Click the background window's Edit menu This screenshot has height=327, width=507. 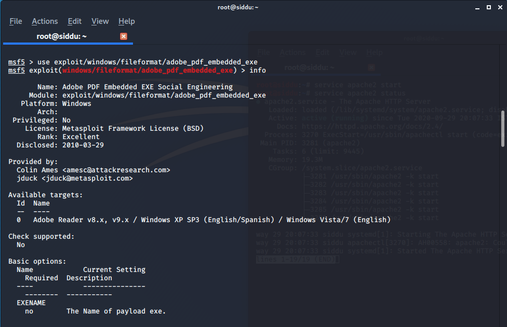[323, 52]
